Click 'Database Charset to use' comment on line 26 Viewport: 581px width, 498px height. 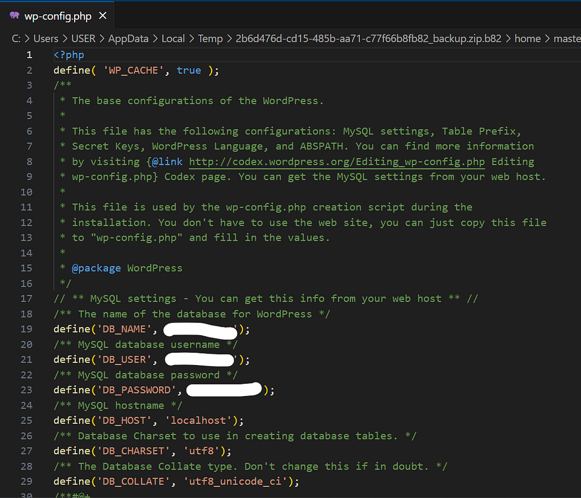pos(235,436)
